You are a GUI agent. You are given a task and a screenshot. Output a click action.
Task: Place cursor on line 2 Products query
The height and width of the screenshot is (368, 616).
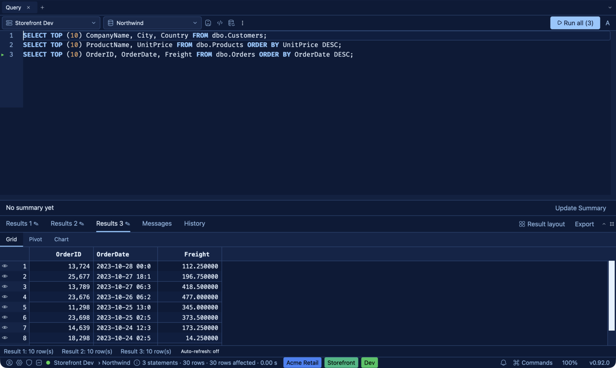[182, 45]
